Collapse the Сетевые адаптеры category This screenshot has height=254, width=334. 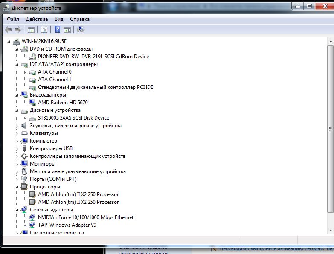tap(17, 210)
